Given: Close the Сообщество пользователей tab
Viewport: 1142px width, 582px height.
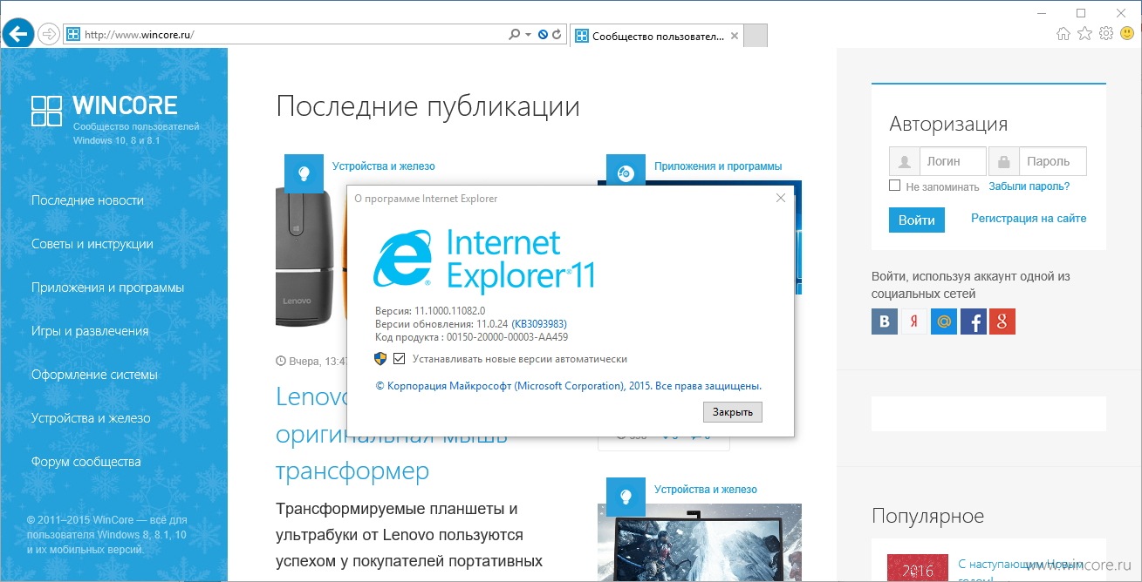Looking at the screenshot, I should tap(735, 37).
